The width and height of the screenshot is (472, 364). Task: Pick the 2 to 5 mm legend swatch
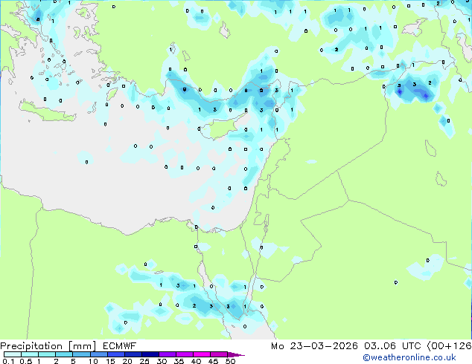(x=64, y=354)
